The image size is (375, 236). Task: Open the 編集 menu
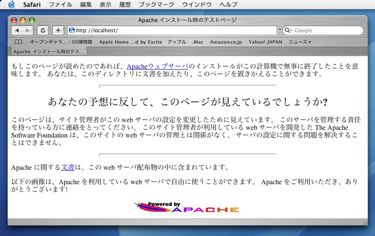pyautogui.click(x=86, y=5)
